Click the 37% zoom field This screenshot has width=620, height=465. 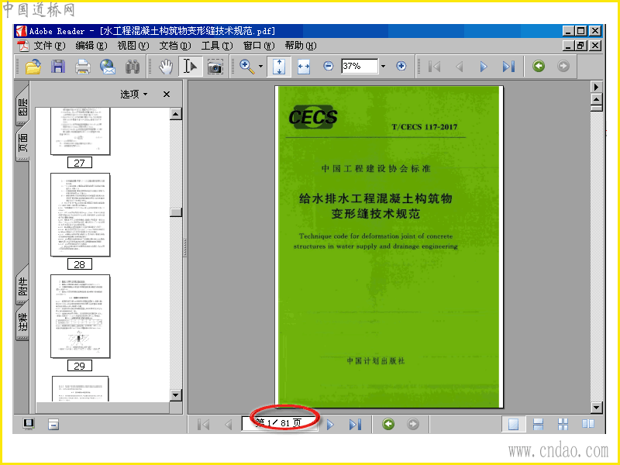[360, 66]
